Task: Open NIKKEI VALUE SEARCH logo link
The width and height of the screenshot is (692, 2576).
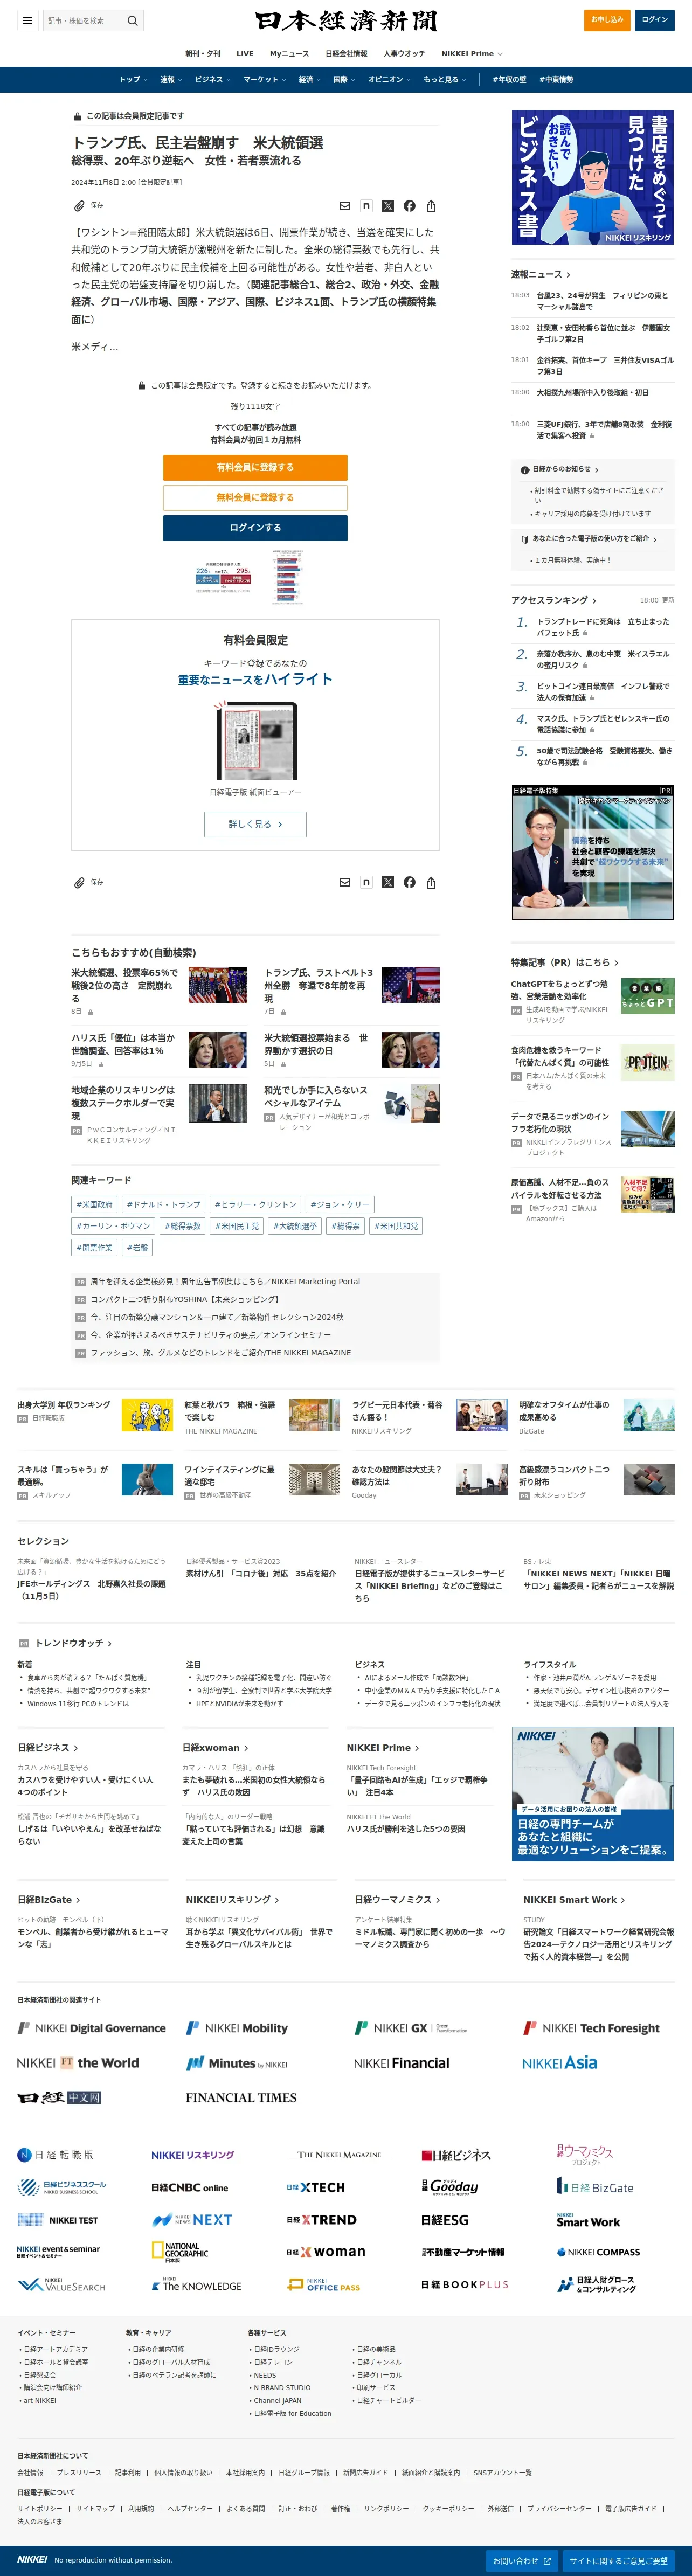Action: pos(61,2284)
